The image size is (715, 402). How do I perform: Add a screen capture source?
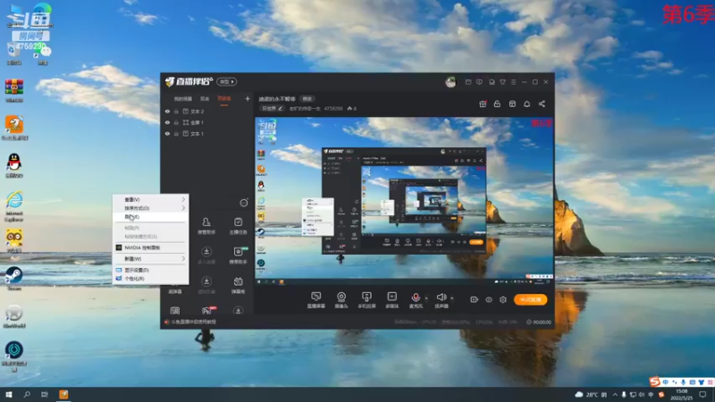point(316,300)
